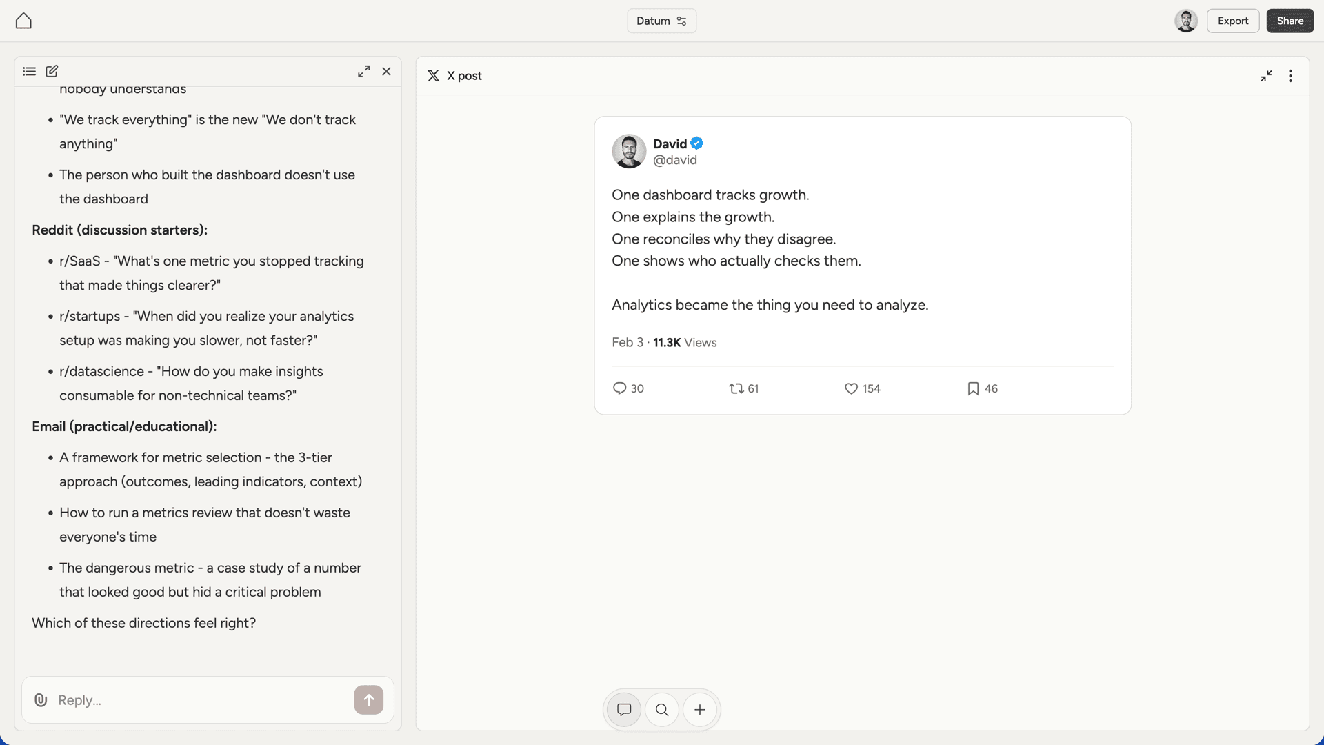This screenshot has width=1324, height=745.
Task: Click the Share button
Action: pos(1290,21)
